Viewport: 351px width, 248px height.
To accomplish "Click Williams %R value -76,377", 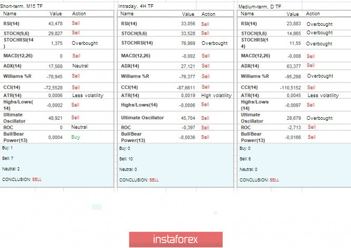I will click(187, 77).
